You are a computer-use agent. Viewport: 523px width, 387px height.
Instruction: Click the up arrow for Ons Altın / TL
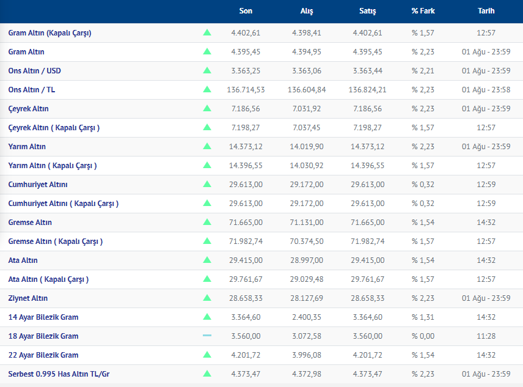(x=207, y=89)
